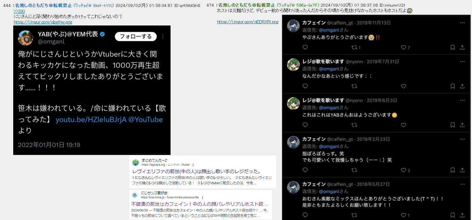472x220 pixels.
Task: Like カフェイン's tweet dated 2019年11月13日
Action: (x=403, y=47)
